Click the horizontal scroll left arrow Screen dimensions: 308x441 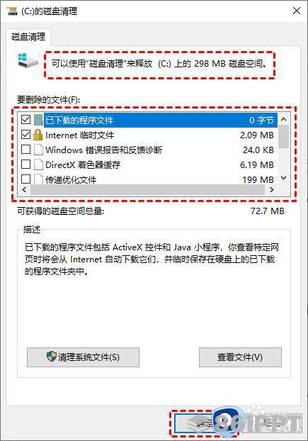[x=24, y=189]
